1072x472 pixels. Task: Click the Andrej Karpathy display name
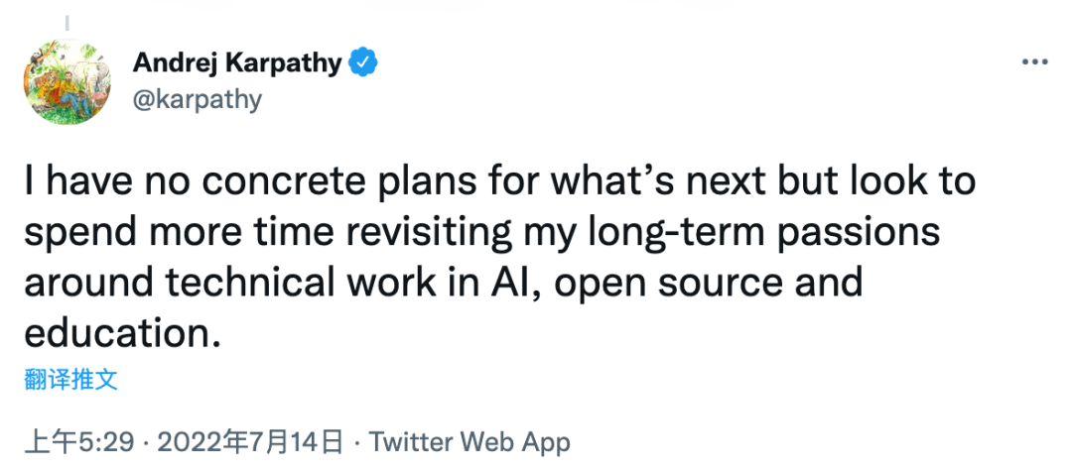pyautogui.click(x=237, y=62)
